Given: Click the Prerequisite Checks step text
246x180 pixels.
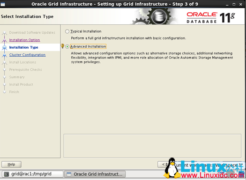Looking at the screenshot, I should click(x=25, y=70).
